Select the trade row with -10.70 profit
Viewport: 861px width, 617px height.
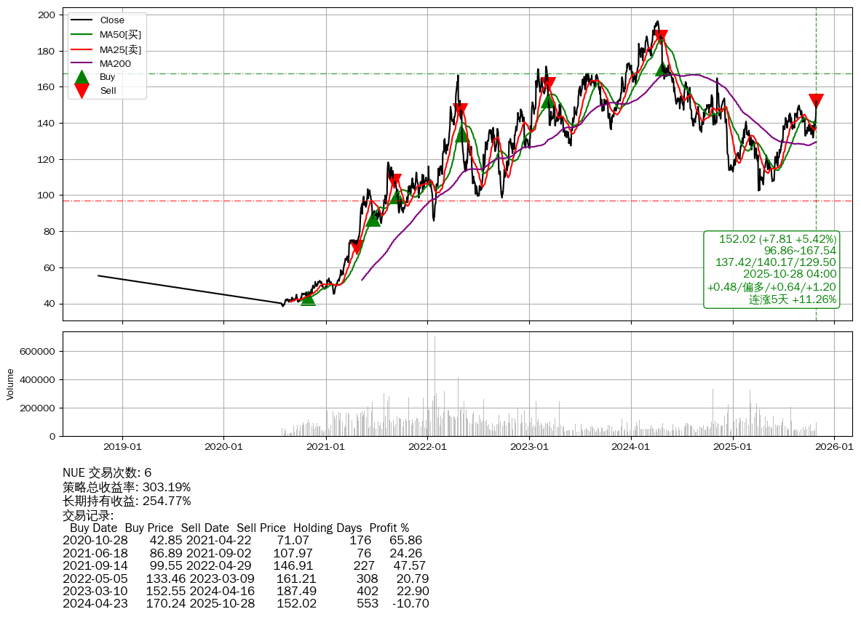coord(245,604)
